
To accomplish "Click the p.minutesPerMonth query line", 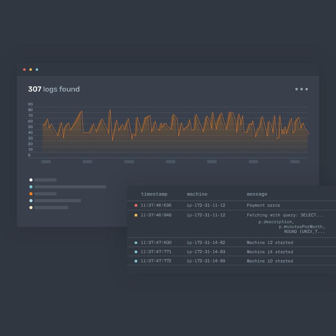I will (x=302, y=227).
